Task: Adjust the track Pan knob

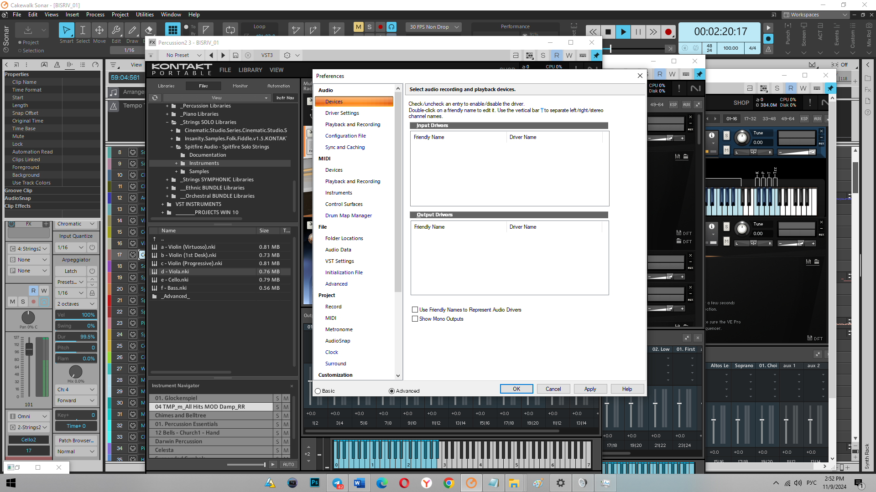Action: coord(28,317)
